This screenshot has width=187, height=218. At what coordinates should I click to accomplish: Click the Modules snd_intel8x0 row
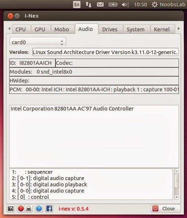pyautogui.click(x=94, y=72)
